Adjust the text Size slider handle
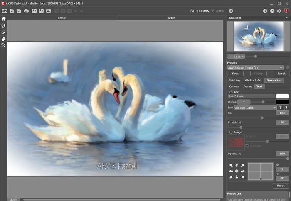Screen dimensions: 291x201 262,118
